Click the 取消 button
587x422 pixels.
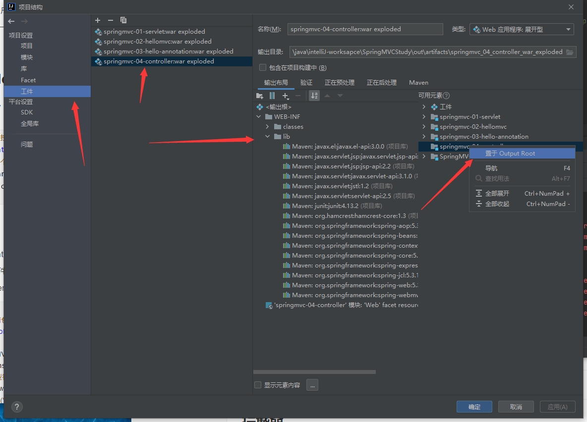[x=516, y=407]
